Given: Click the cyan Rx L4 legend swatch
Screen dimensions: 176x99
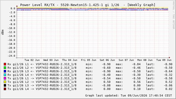Looking at the screenshot, I should (x=5, y=75).
